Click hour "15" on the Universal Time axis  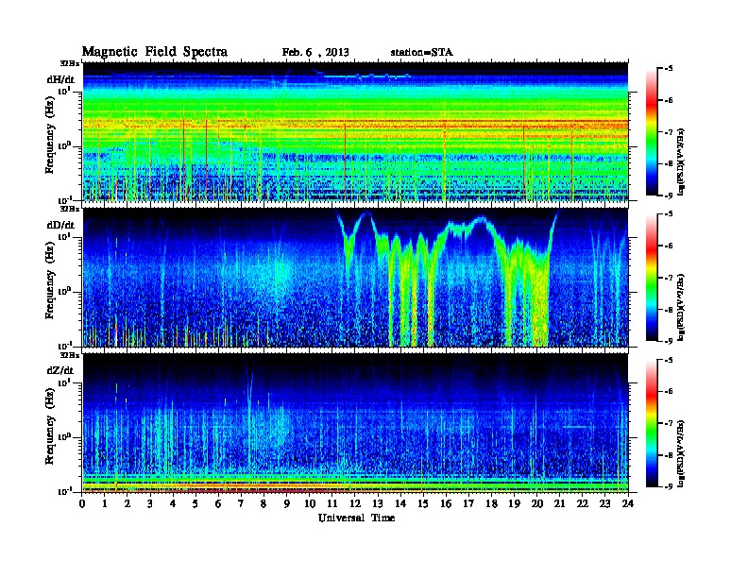pos(424,503)
